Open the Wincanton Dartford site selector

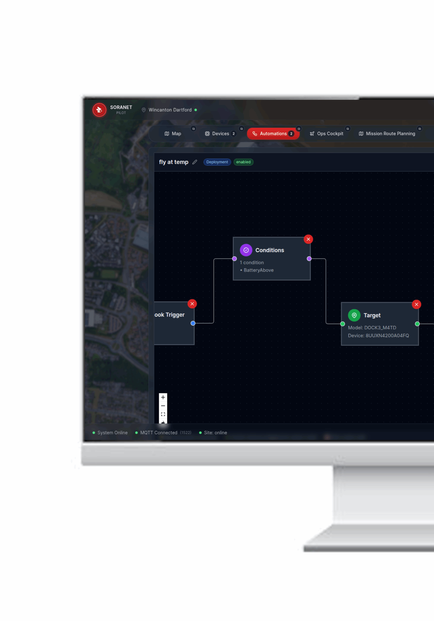(170, 110)
